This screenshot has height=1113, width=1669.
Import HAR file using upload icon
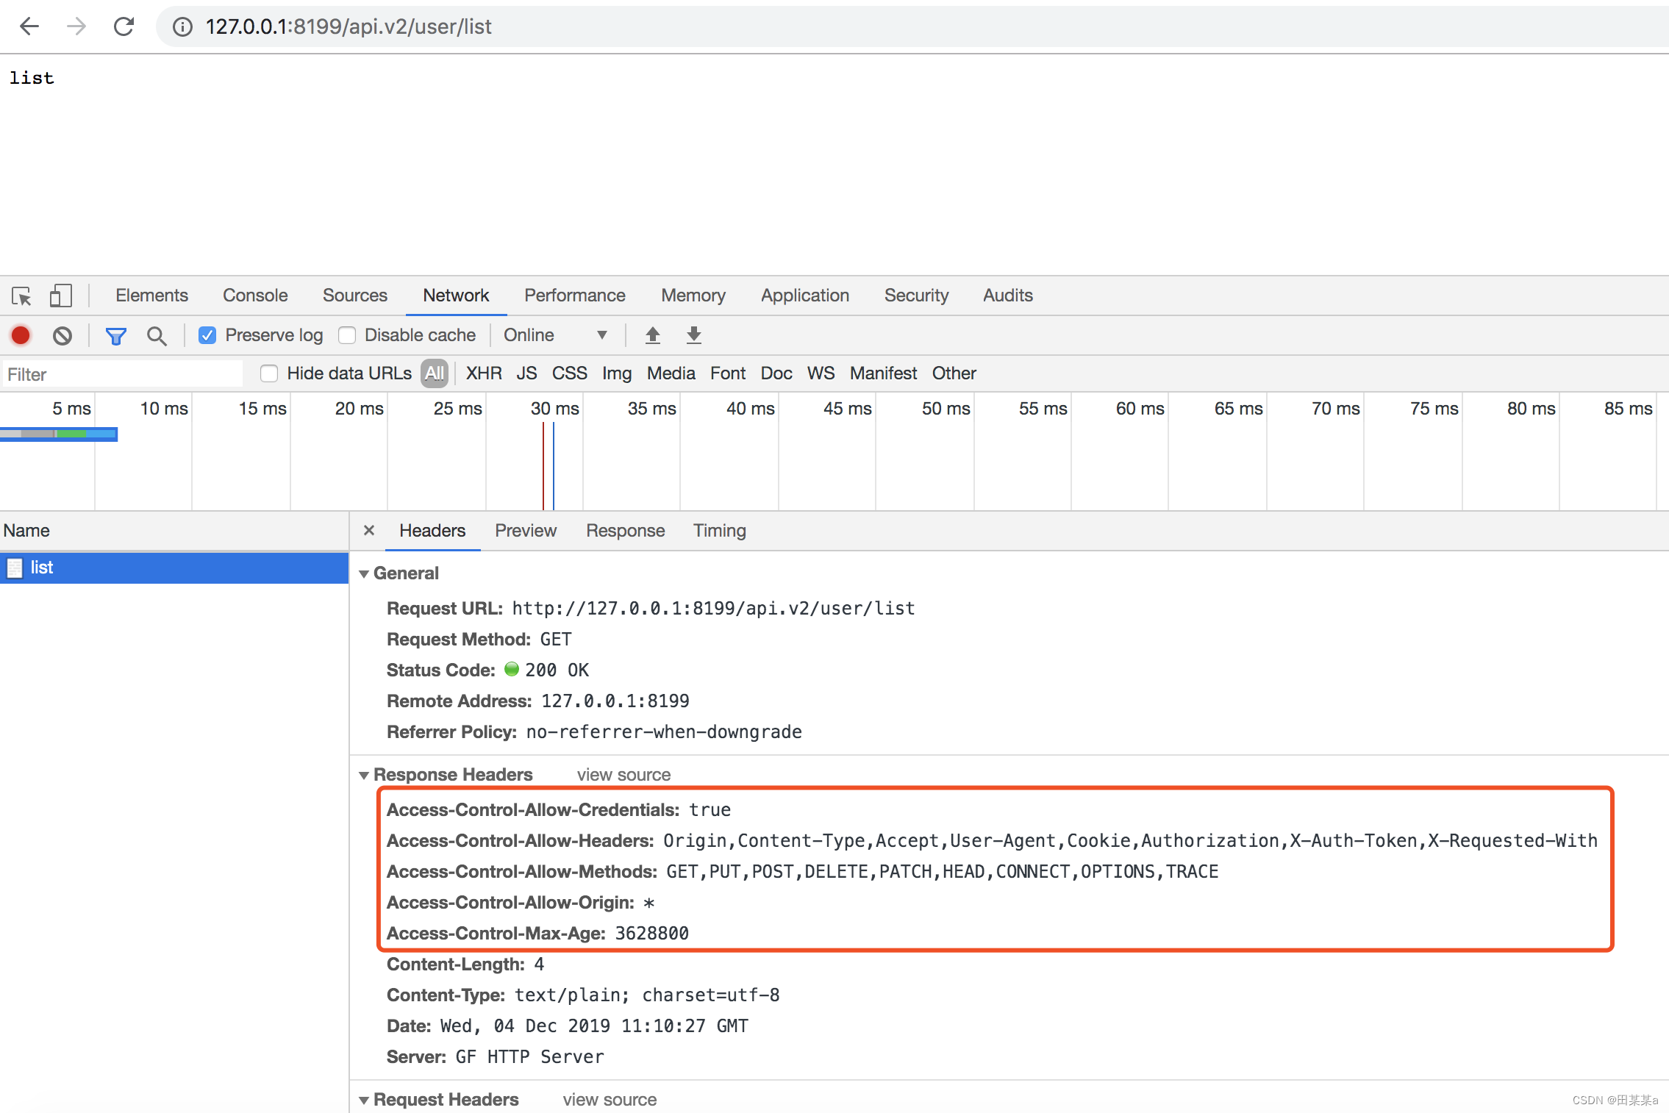click(652, 334)
